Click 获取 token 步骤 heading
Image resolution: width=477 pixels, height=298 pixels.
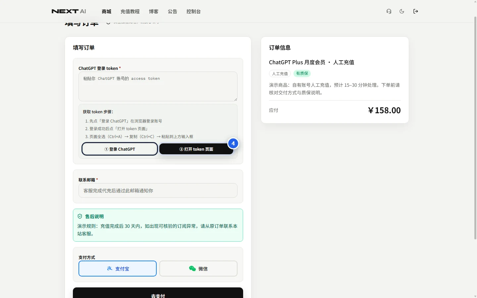point(98,112)
